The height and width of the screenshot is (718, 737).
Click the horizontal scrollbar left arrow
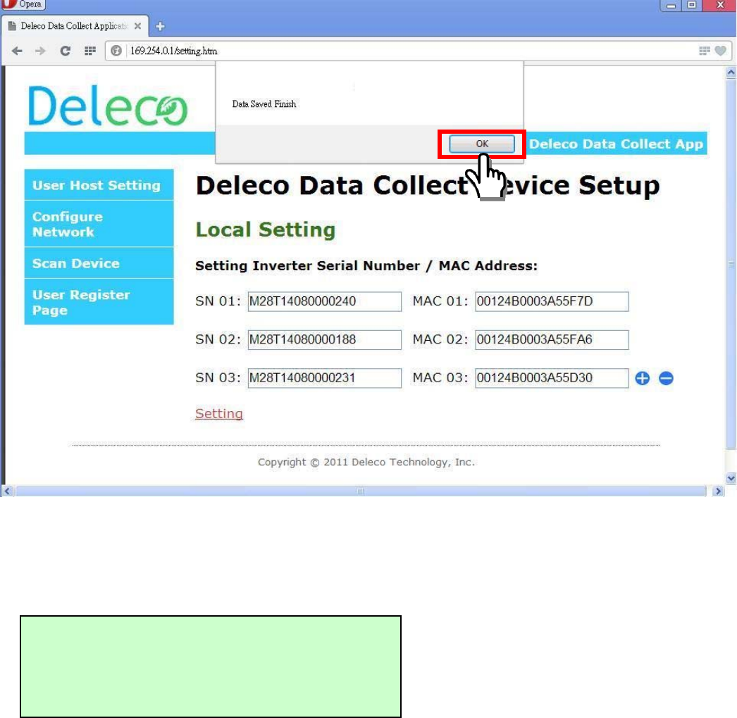tap(6, 491)
